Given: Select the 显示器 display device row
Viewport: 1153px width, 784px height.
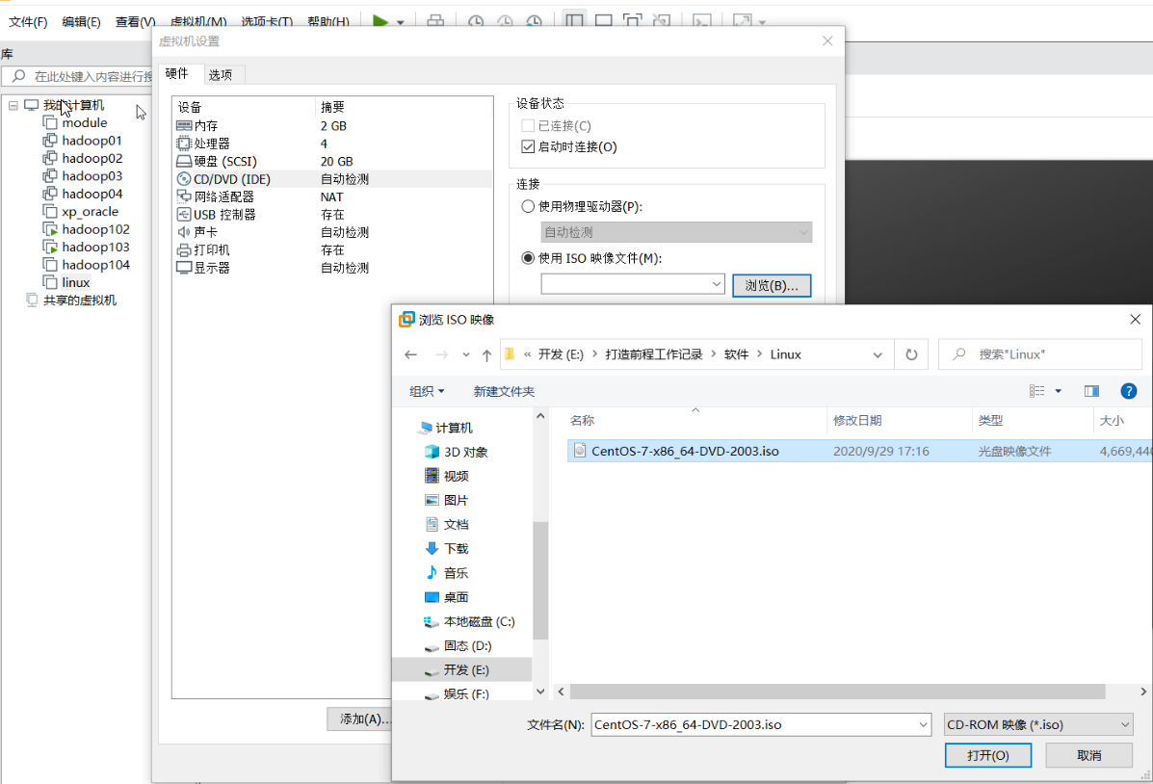Looking at the screenshot, I should [332, 268].
